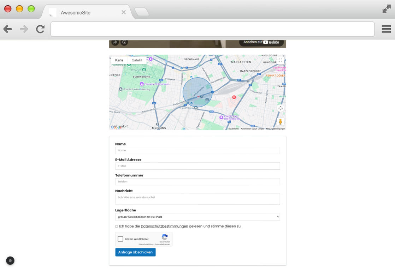Click the map camera controls icon
395x271 pixels.
click(281, 108)
